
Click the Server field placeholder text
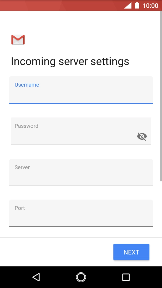(22, 167)
